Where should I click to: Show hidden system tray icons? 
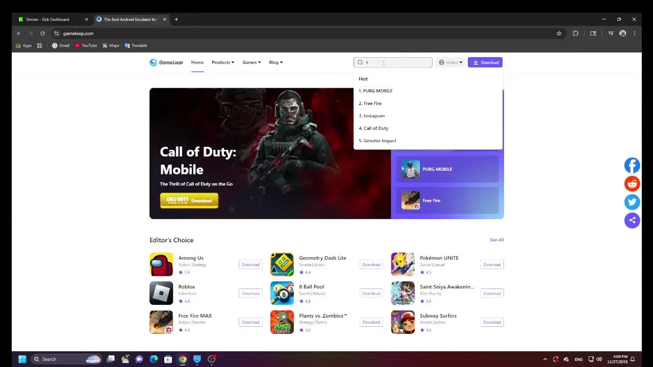pos(545,359)
